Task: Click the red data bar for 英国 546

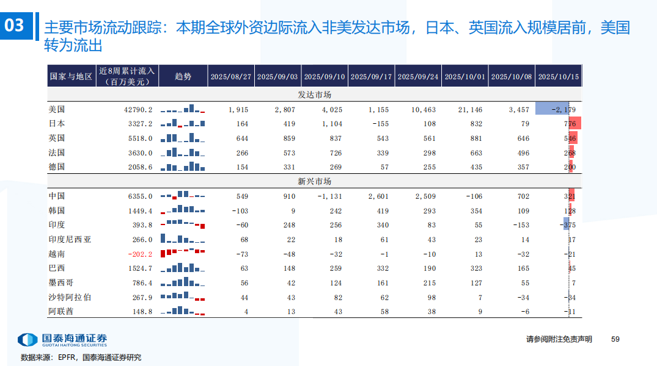Action: coord(573,138)
